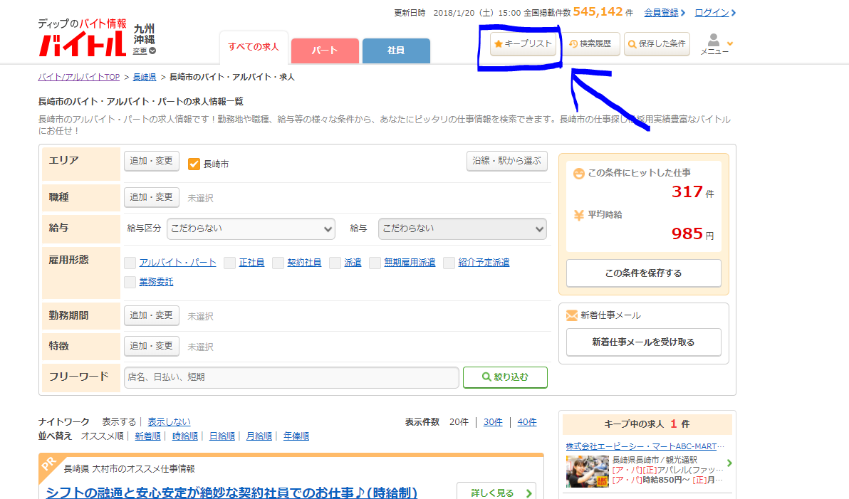The height and width of the screenshot is (499, 849).
Task: Open 保存した条件 saved searches
Action: 657,44
